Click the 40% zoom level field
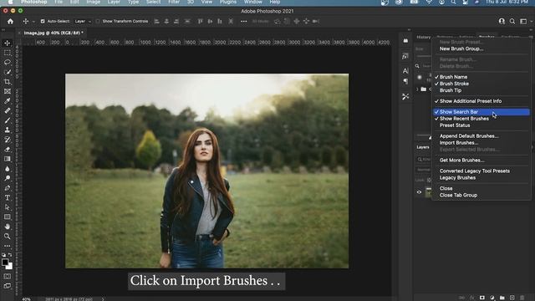535x301 pixels. pos(26,299)
